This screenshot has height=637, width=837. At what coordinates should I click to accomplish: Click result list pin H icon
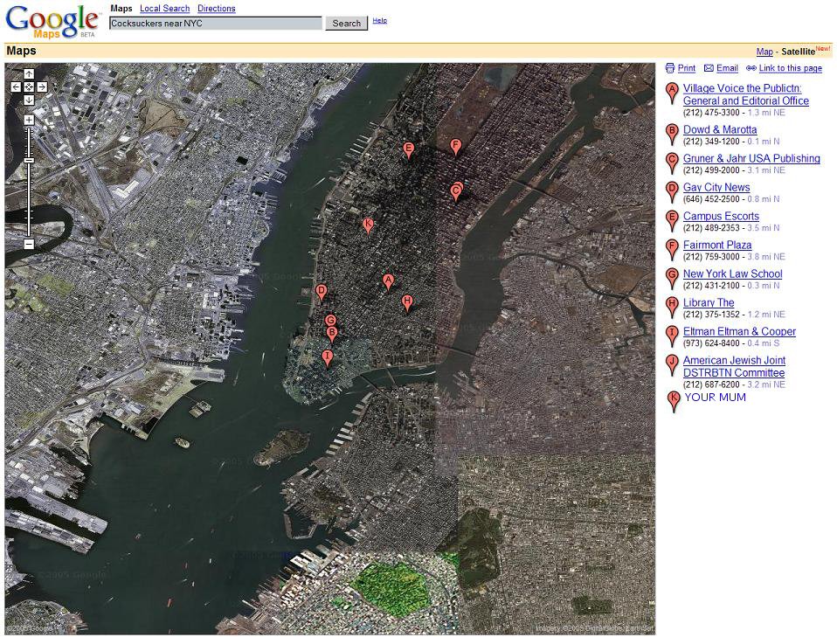(x=673, y=308)
